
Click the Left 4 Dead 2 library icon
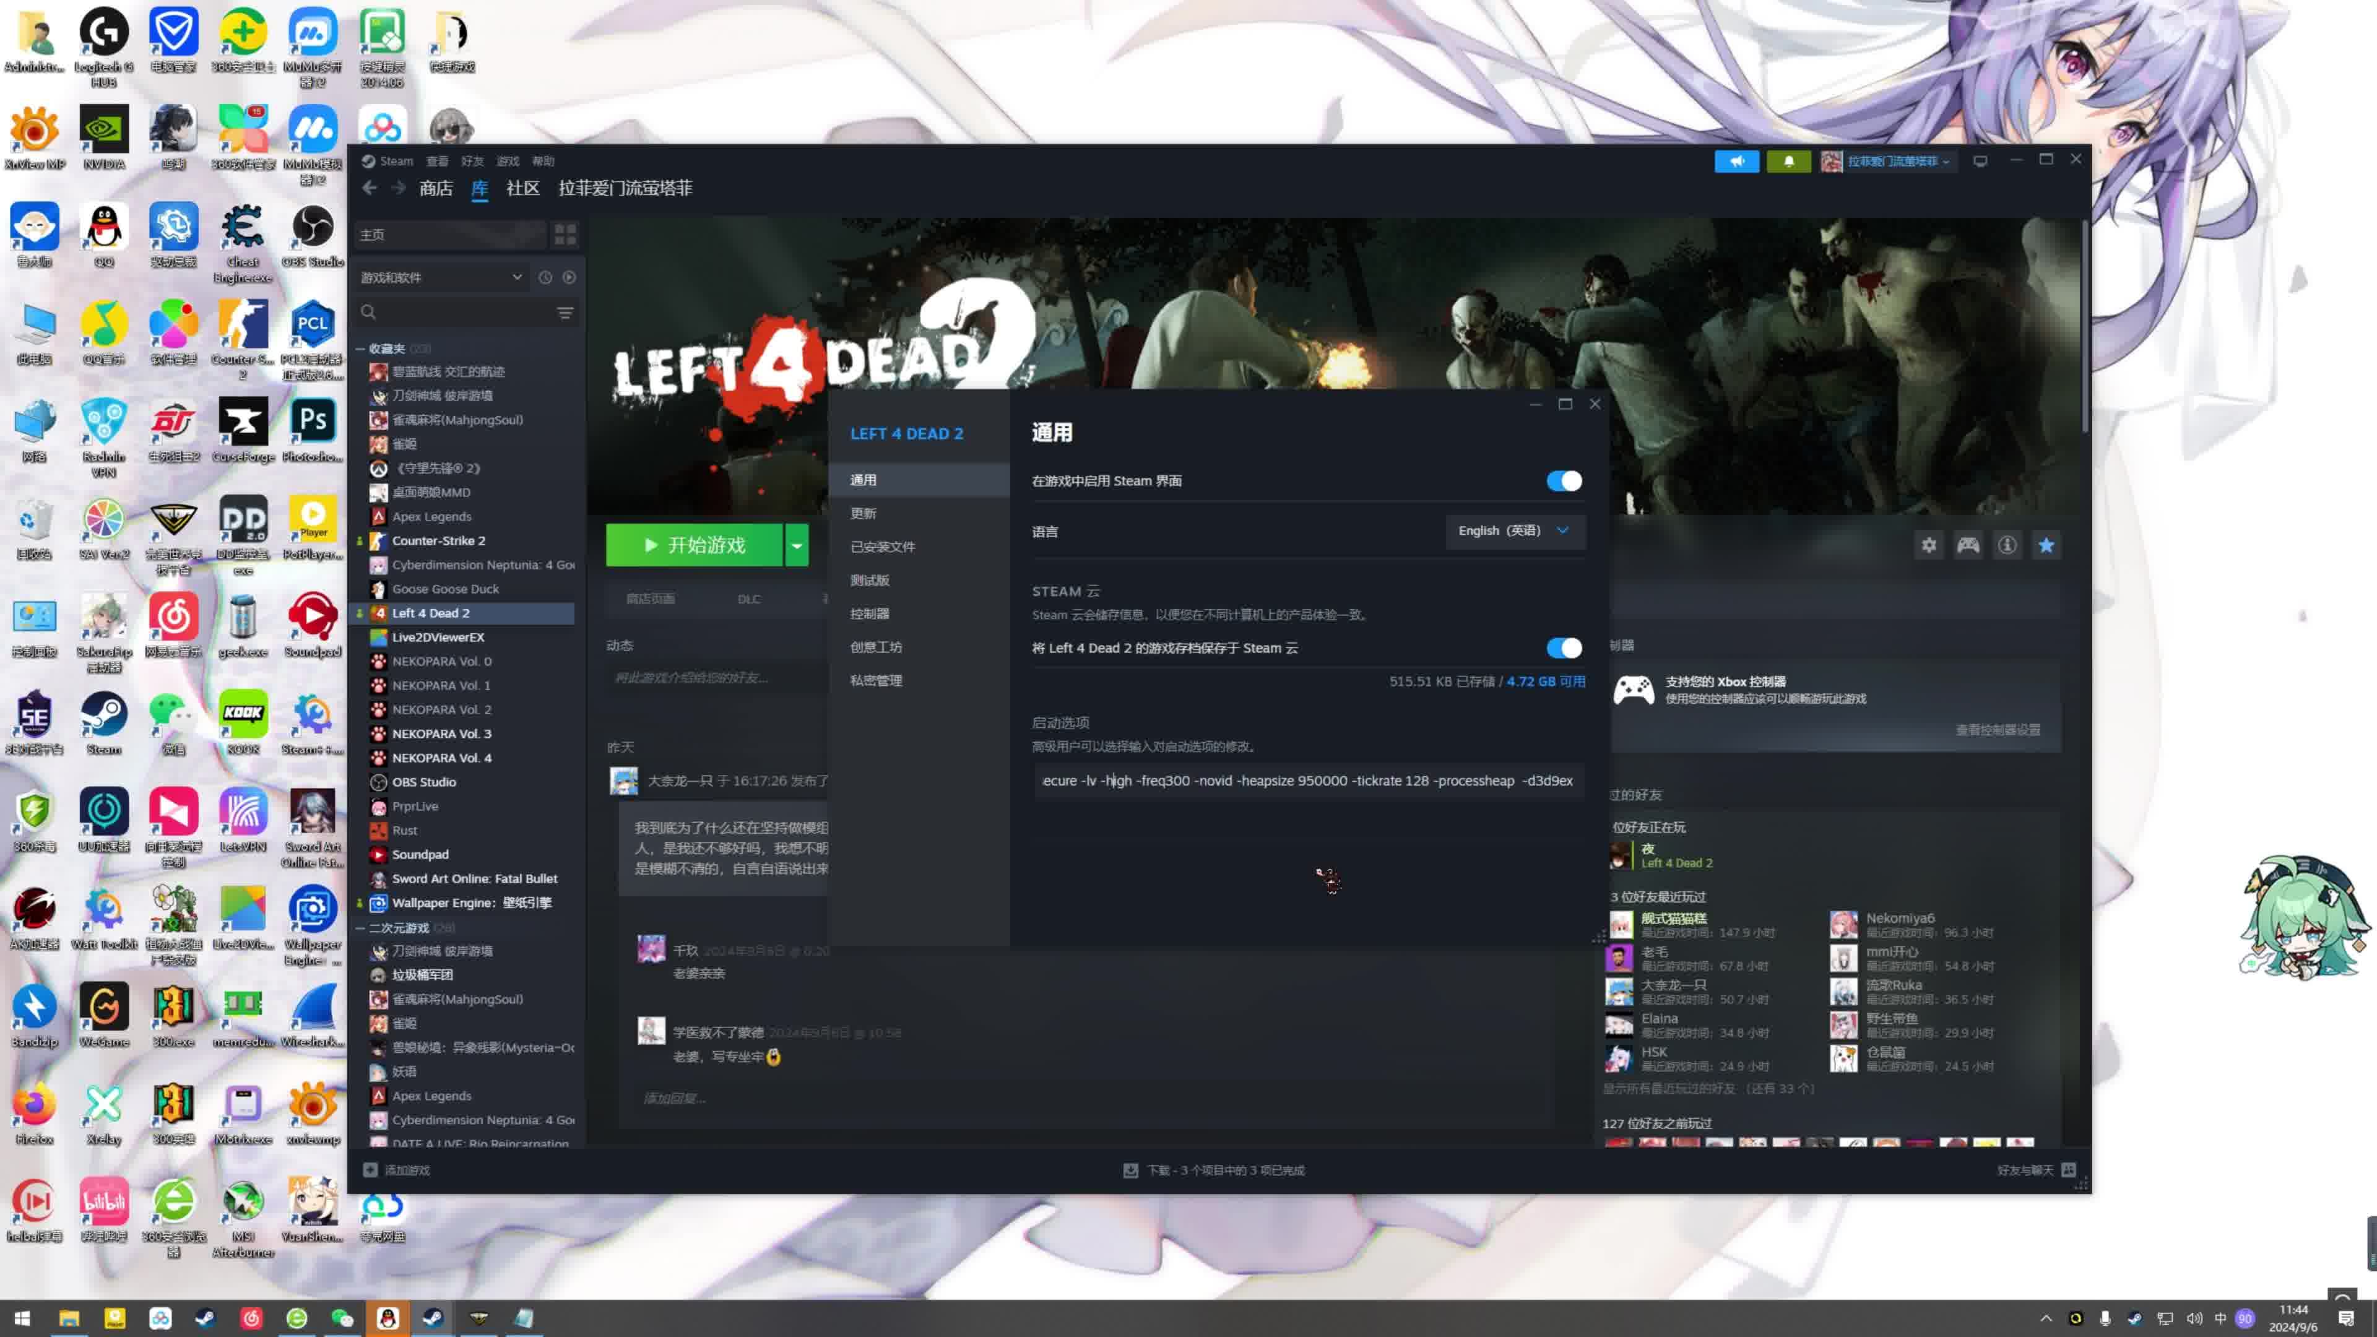pos(379,612)
